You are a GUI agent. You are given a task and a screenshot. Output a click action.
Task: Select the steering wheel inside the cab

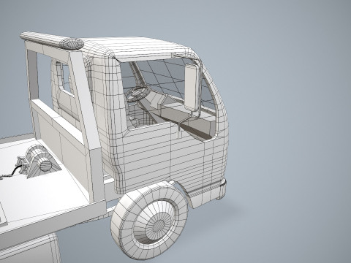tap(137, 94)
